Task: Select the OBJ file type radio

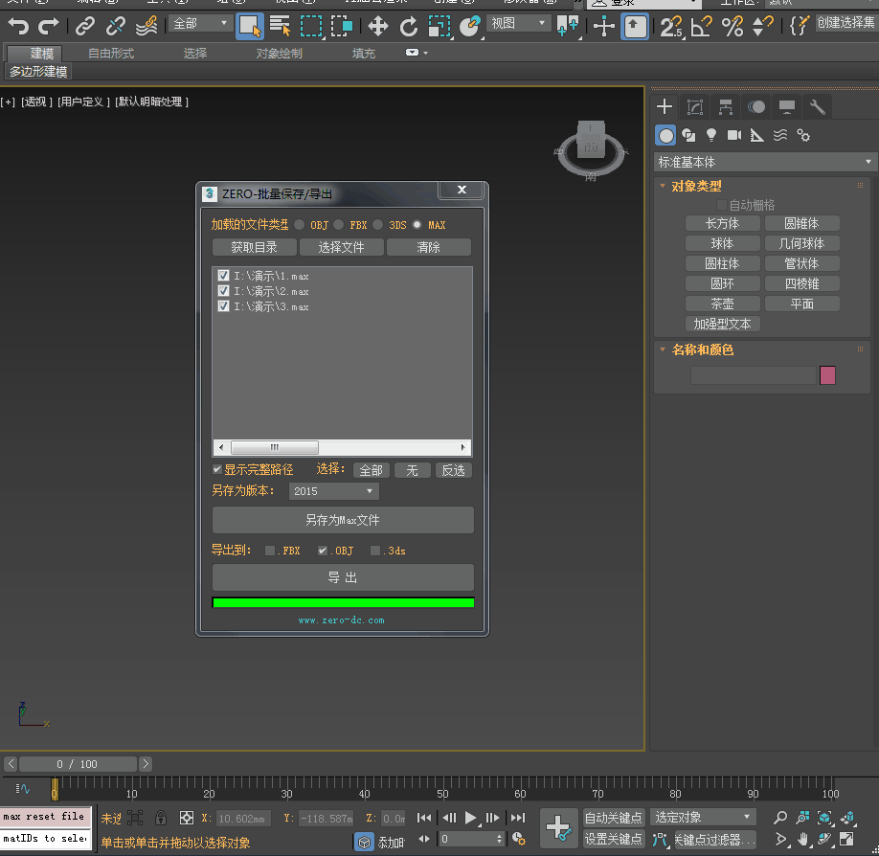Action: click(300, 225)
